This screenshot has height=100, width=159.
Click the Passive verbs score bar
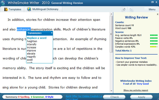point(154,38)
